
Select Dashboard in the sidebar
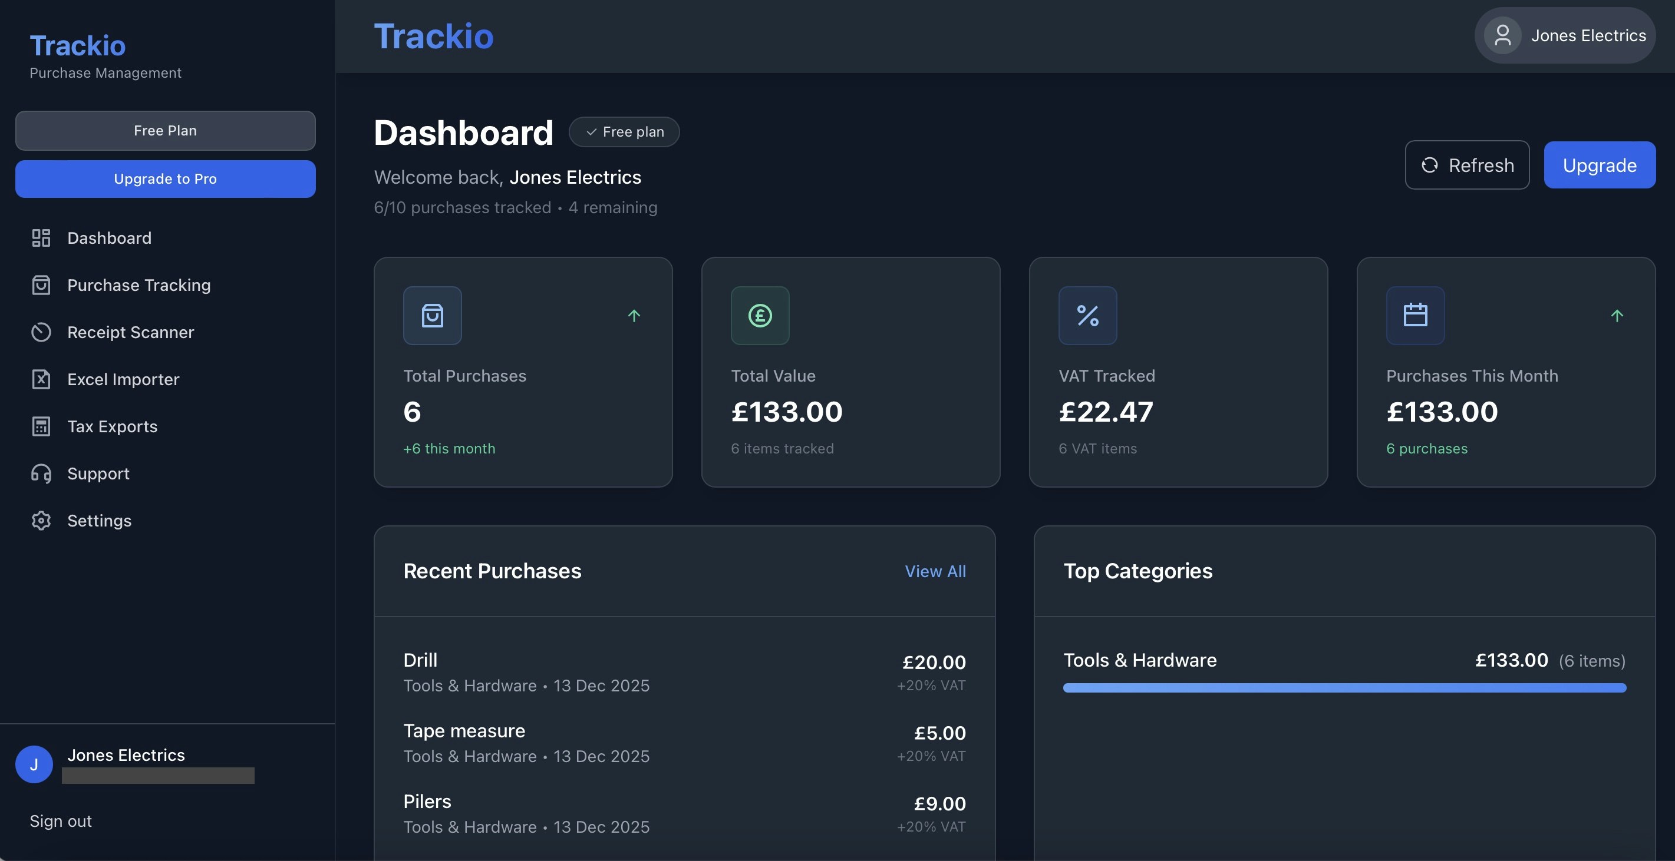[109, 238]
